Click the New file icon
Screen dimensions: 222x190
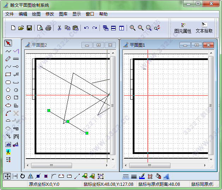tap(13, 28)
